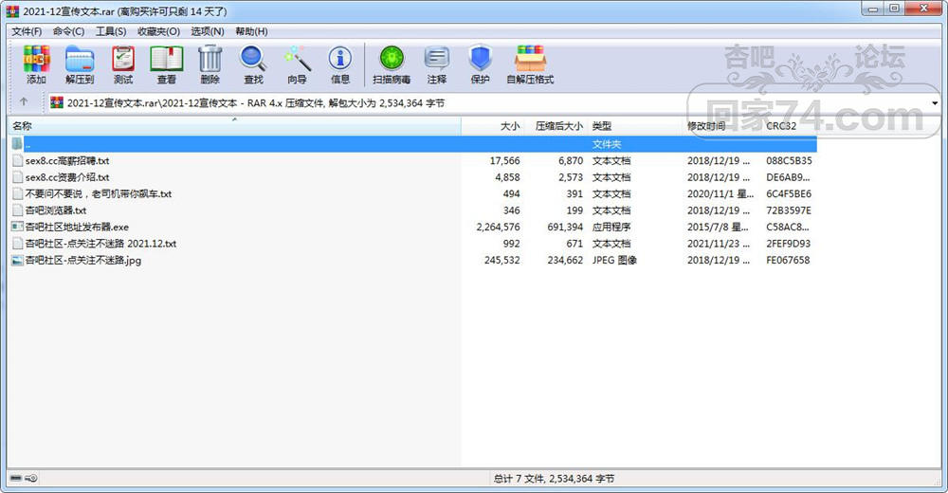Click the image icon of 杏吧社区-点关注不迷路.jpg
The width and height of the screenshot is (948, 493).
point(17,260)
